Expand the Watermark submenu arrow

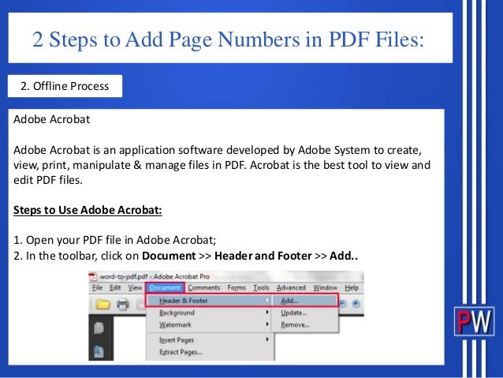coord(267,324)
